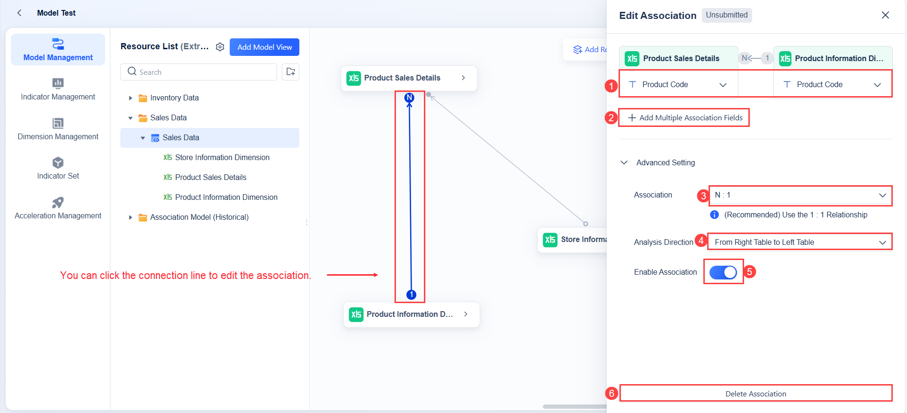Click the 1 endpoint on the association line
The image size is (907, 413).
[x=412, y=295]
